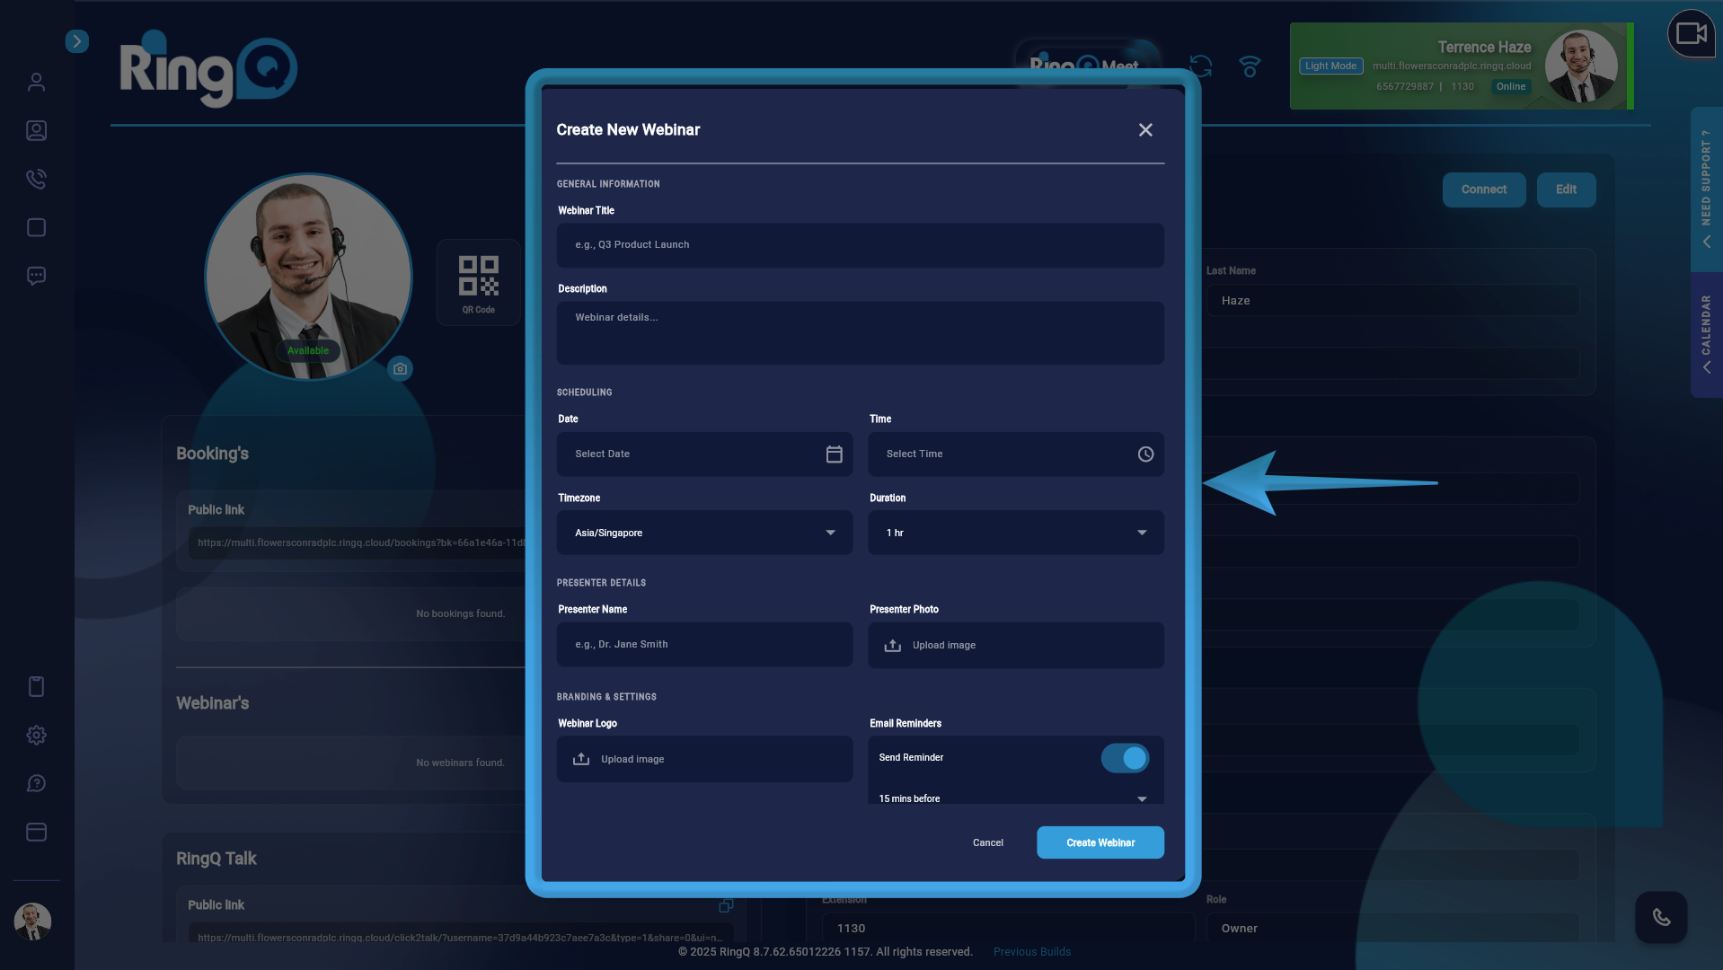Screen dimensions: 1723x970
Task: Open the Previous Builds link
Action: pos(1031,951)
